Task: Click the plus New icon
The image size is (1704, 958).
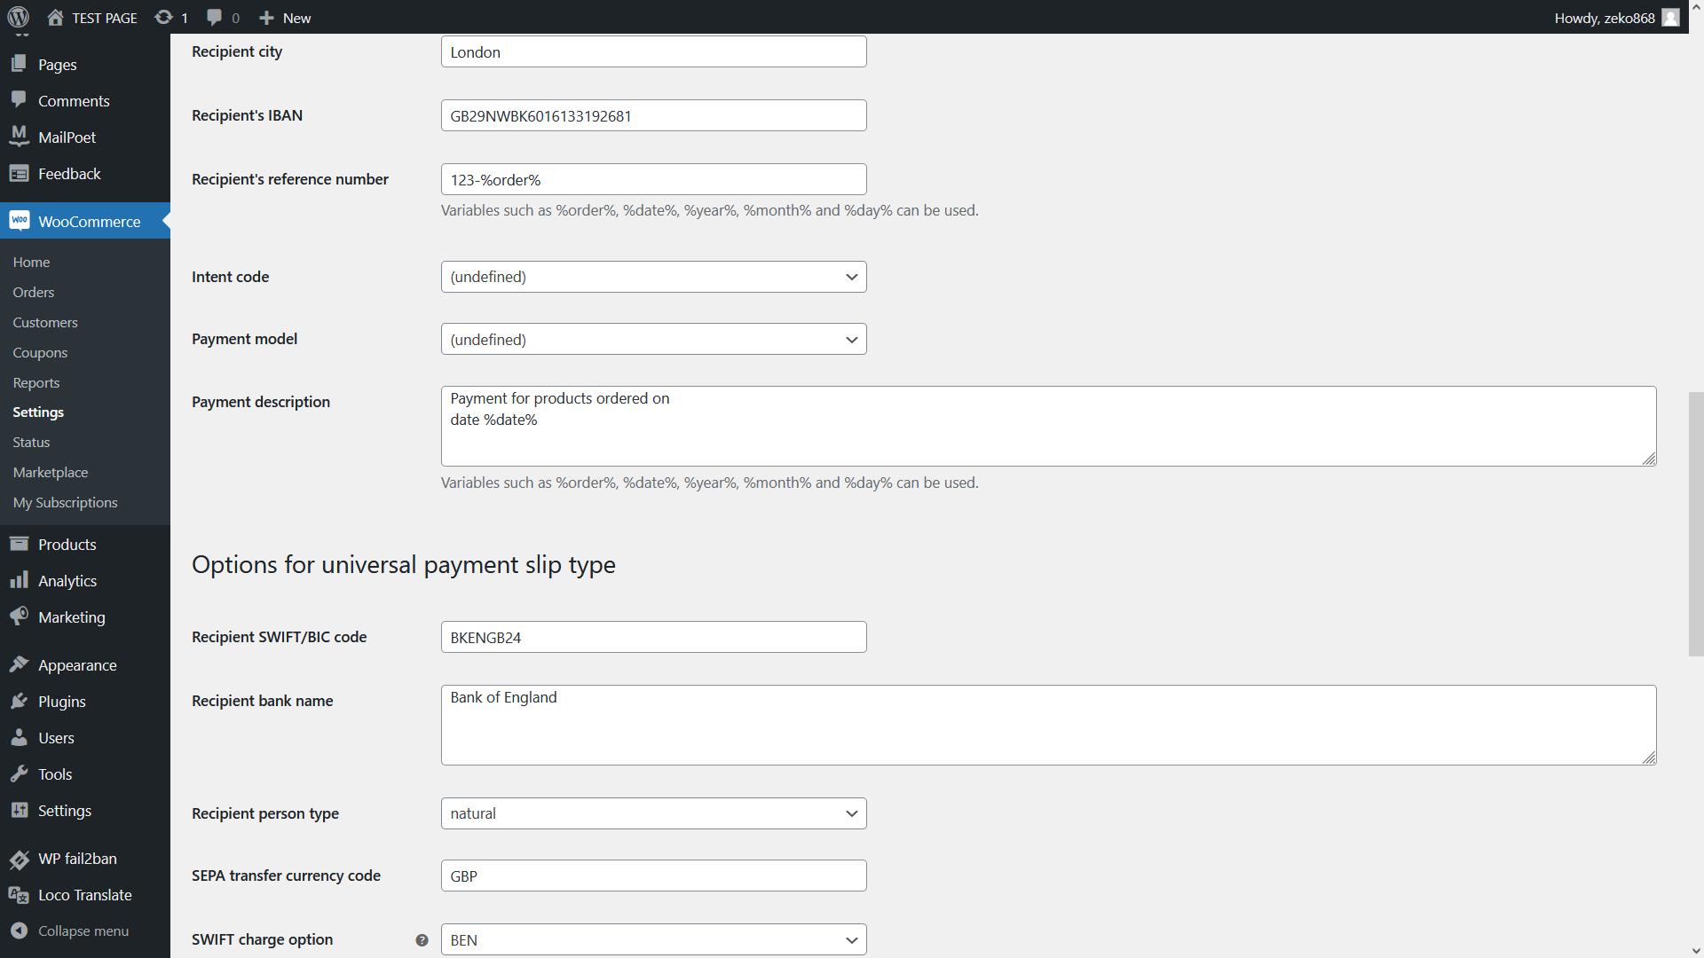Action: click(x=266, y=18)
